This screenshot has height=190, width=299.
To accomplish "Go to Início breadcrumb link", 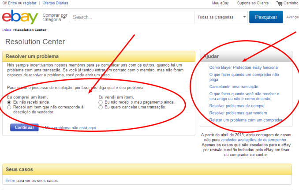I will pyautogui.click(x=7, y=30).
